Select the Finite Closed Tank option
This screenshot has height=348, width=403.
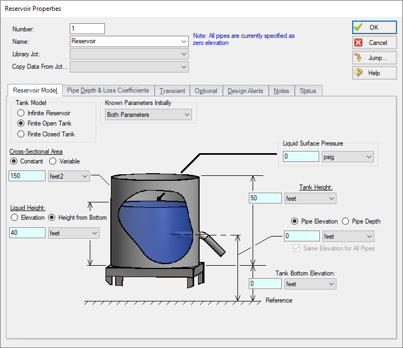[x=21, y=134]
